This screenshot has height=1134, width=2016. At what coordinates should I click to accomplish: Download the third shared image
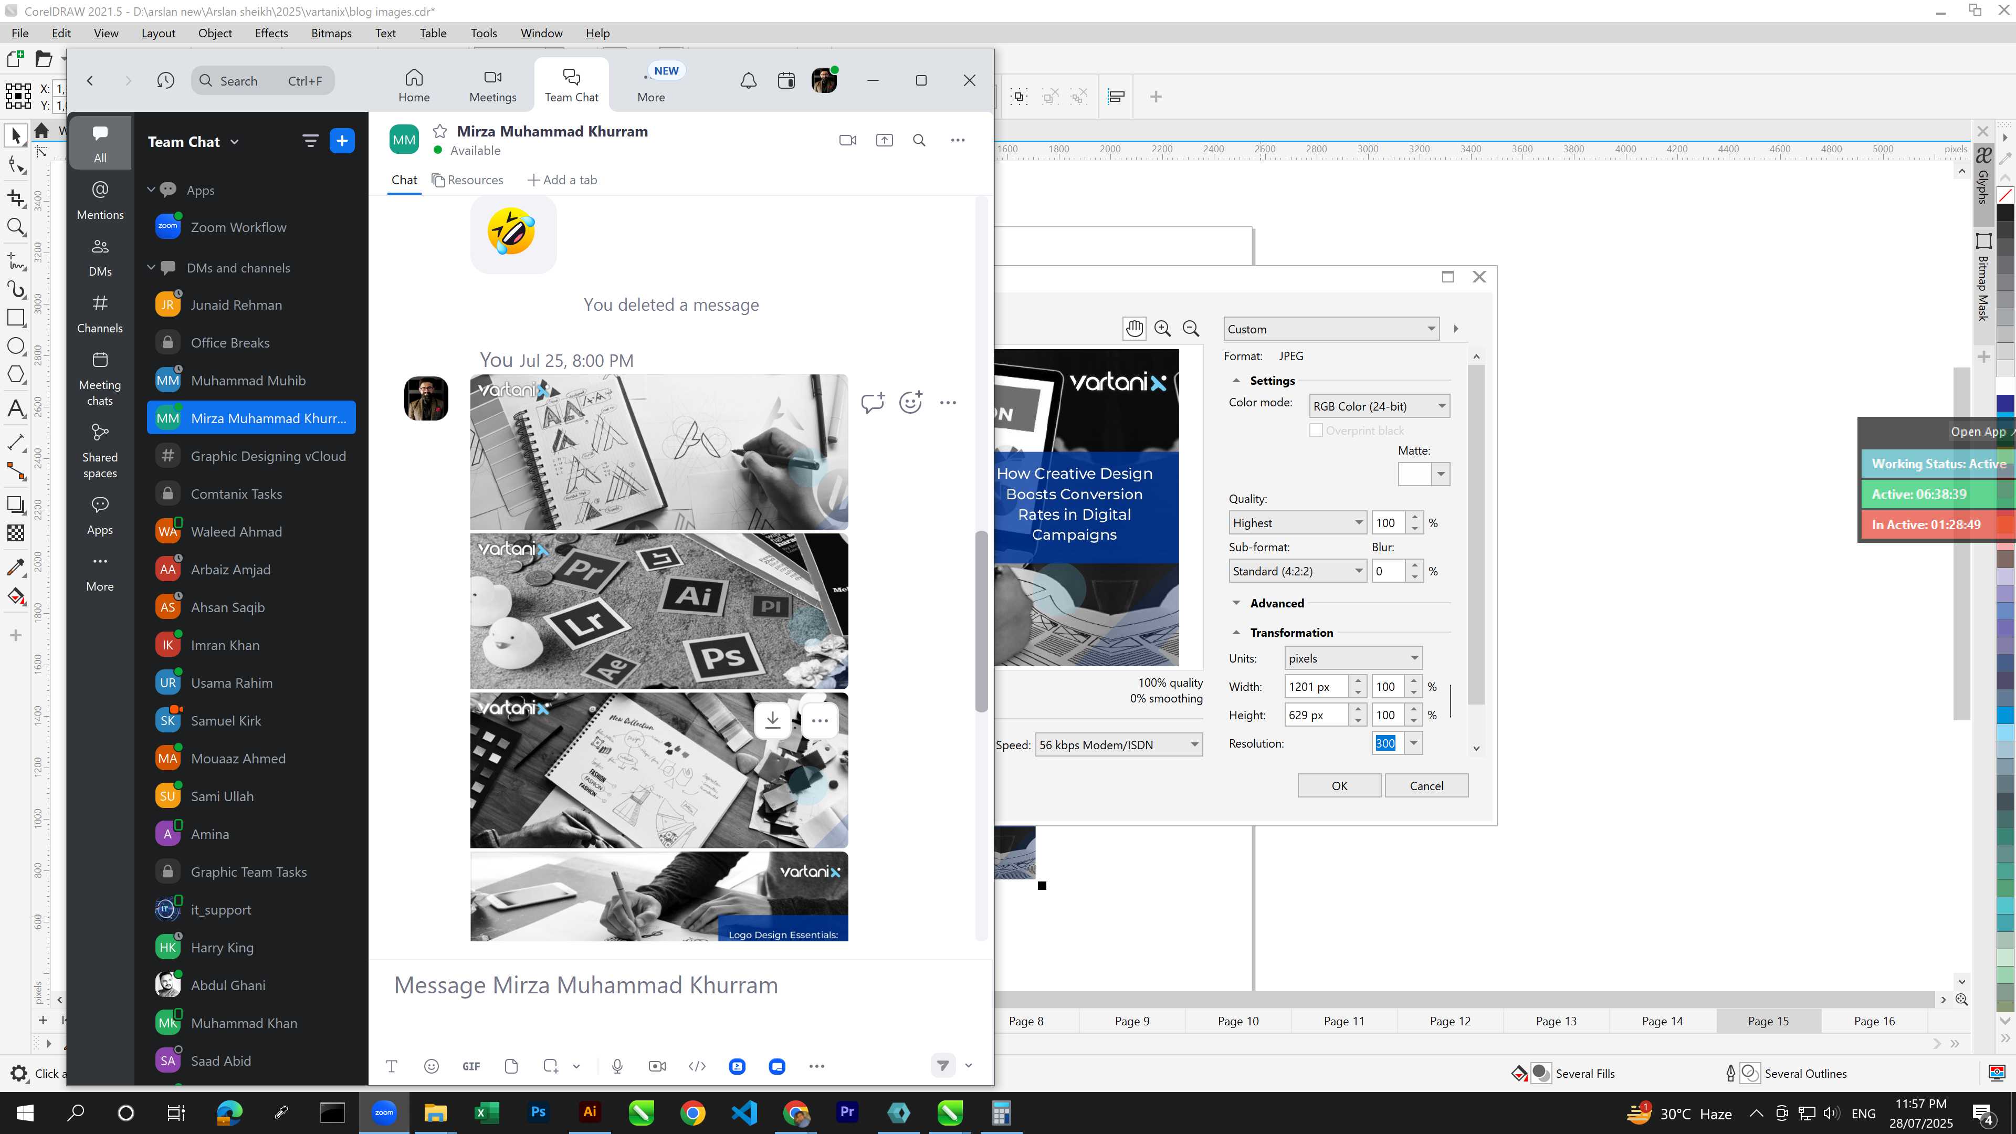772,720
